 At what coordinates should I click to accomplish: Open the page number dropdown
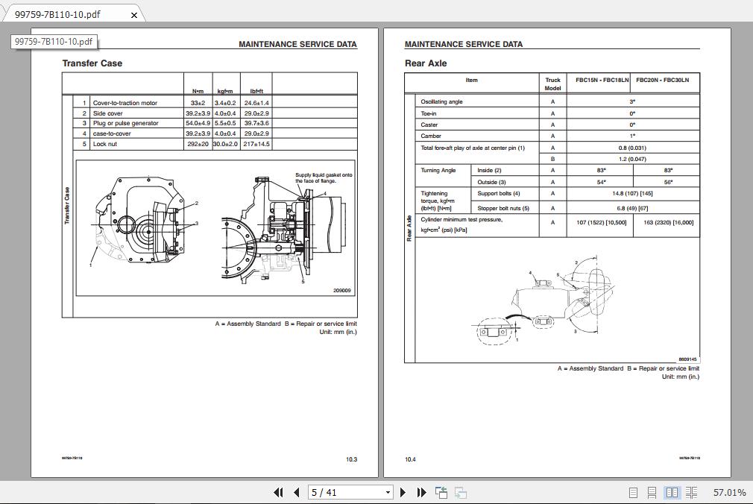(388, 492)
